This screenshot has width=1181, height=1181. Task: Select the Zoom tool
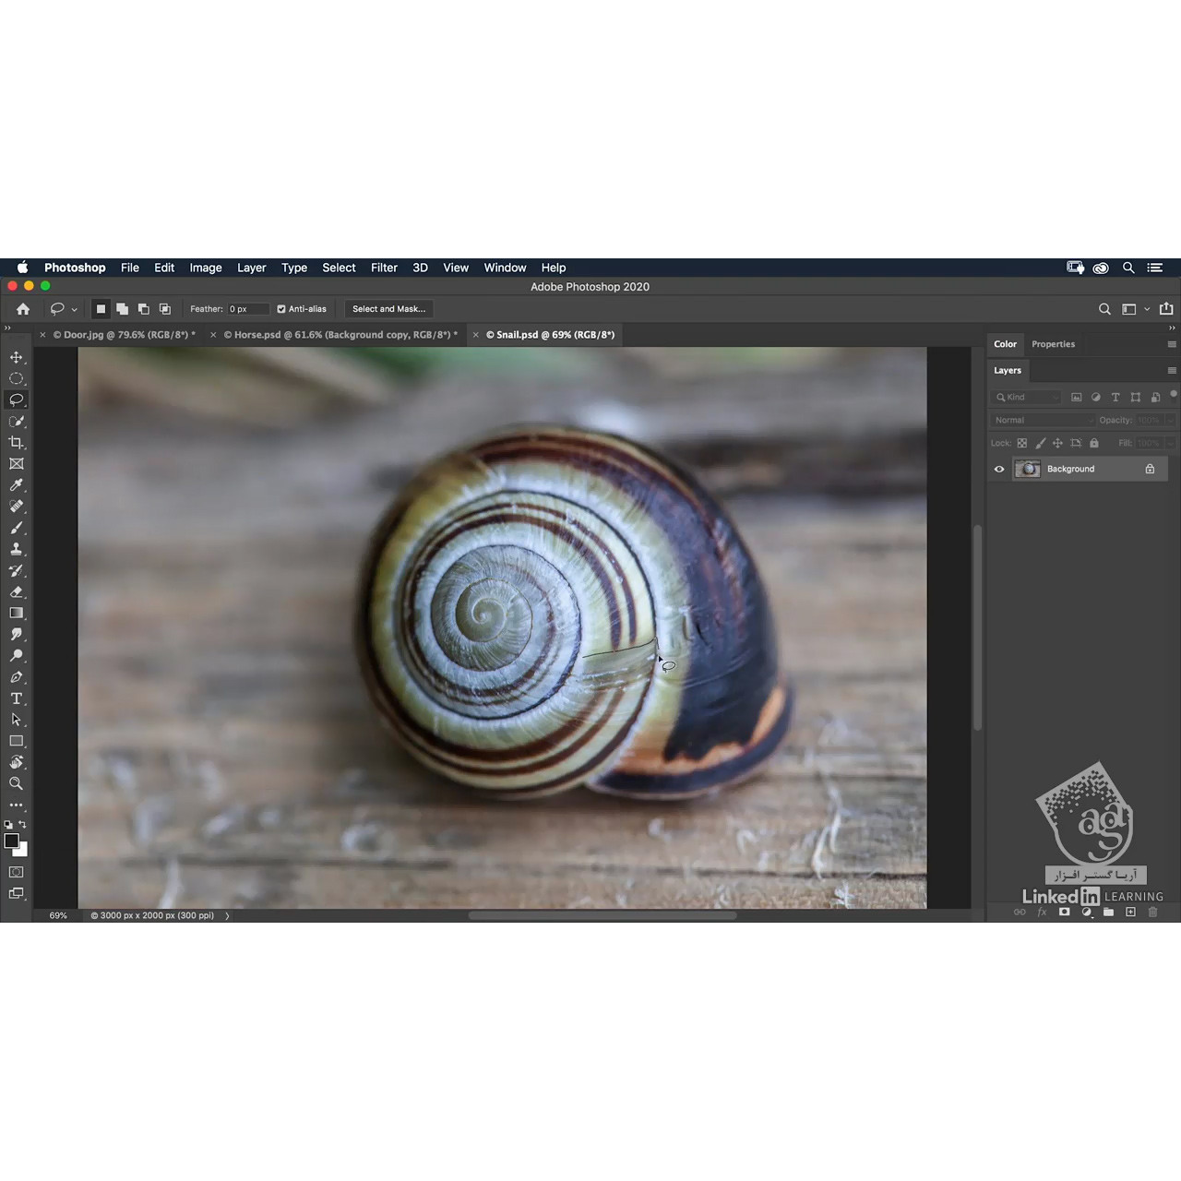point(17,783)
